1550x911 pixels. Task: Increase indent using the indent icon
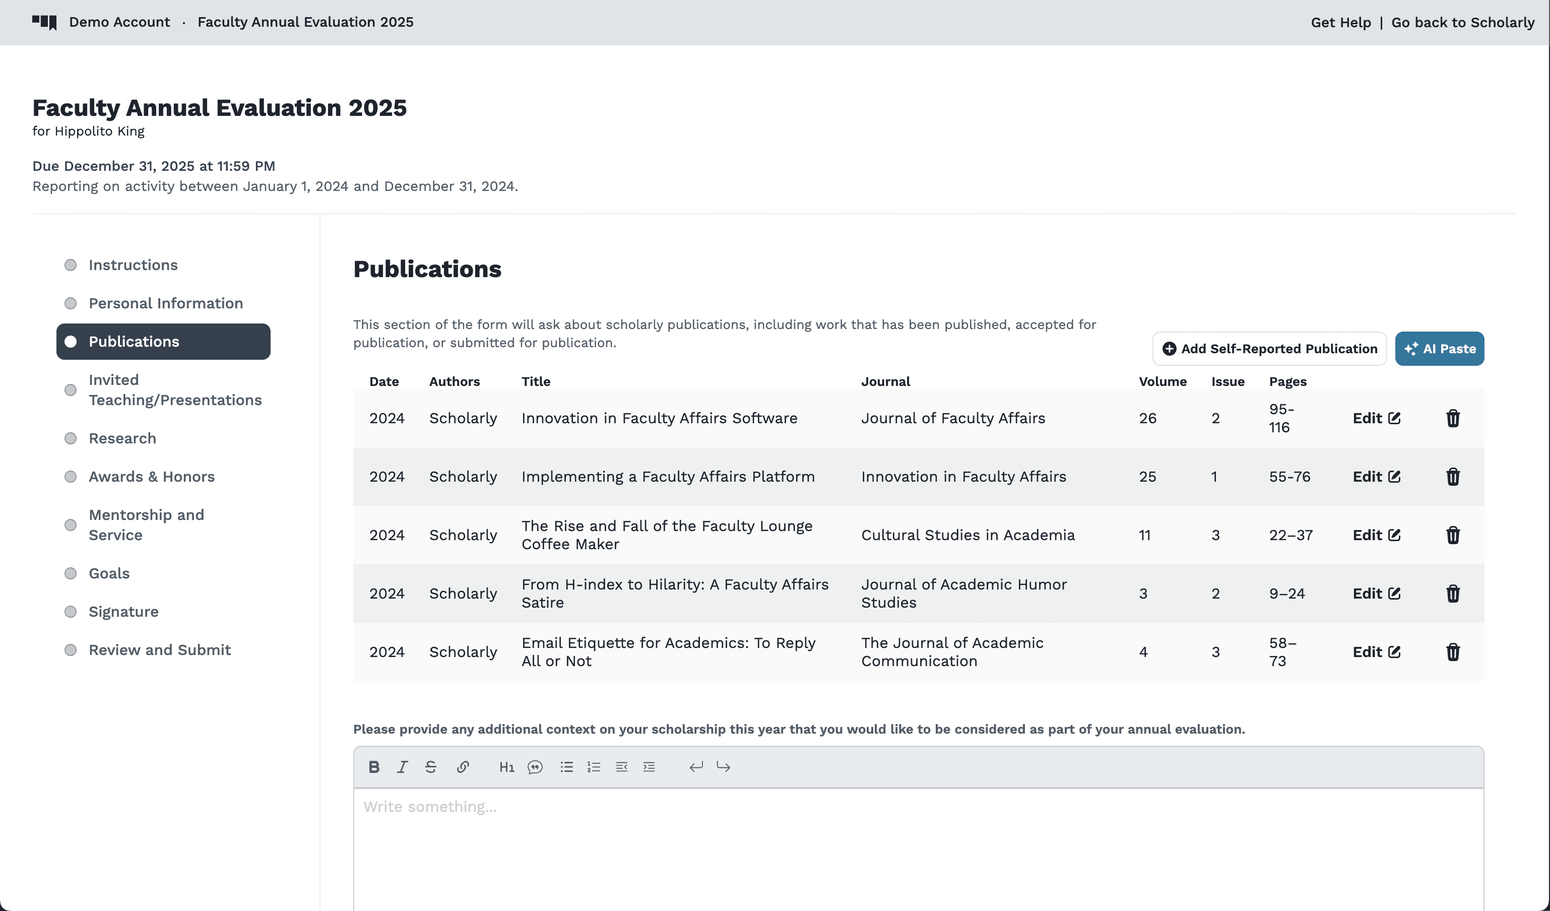pos(649,766)
